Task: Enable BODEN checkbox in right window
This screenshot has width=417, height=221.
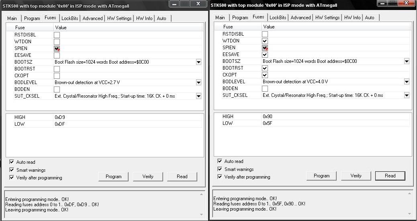Action: coord(265,88)
